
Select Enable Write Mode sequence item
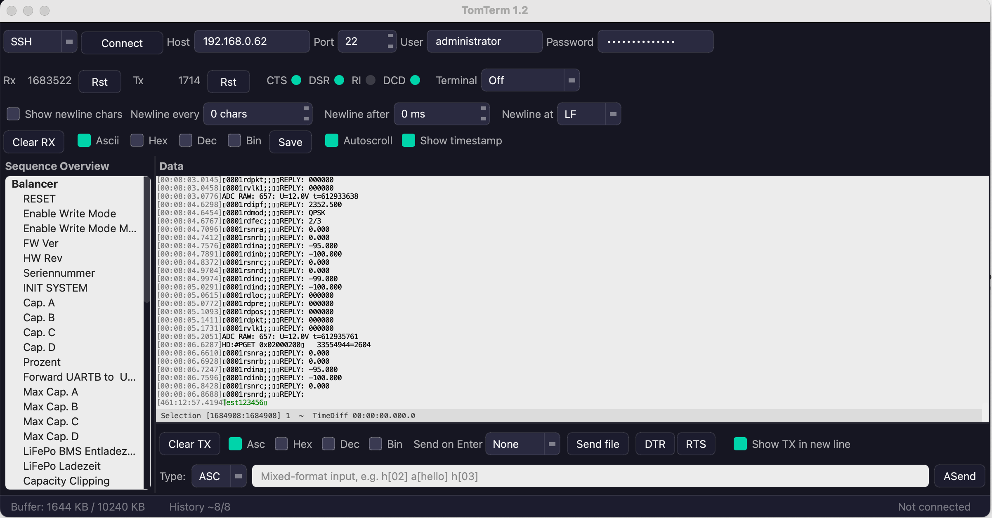69,214
